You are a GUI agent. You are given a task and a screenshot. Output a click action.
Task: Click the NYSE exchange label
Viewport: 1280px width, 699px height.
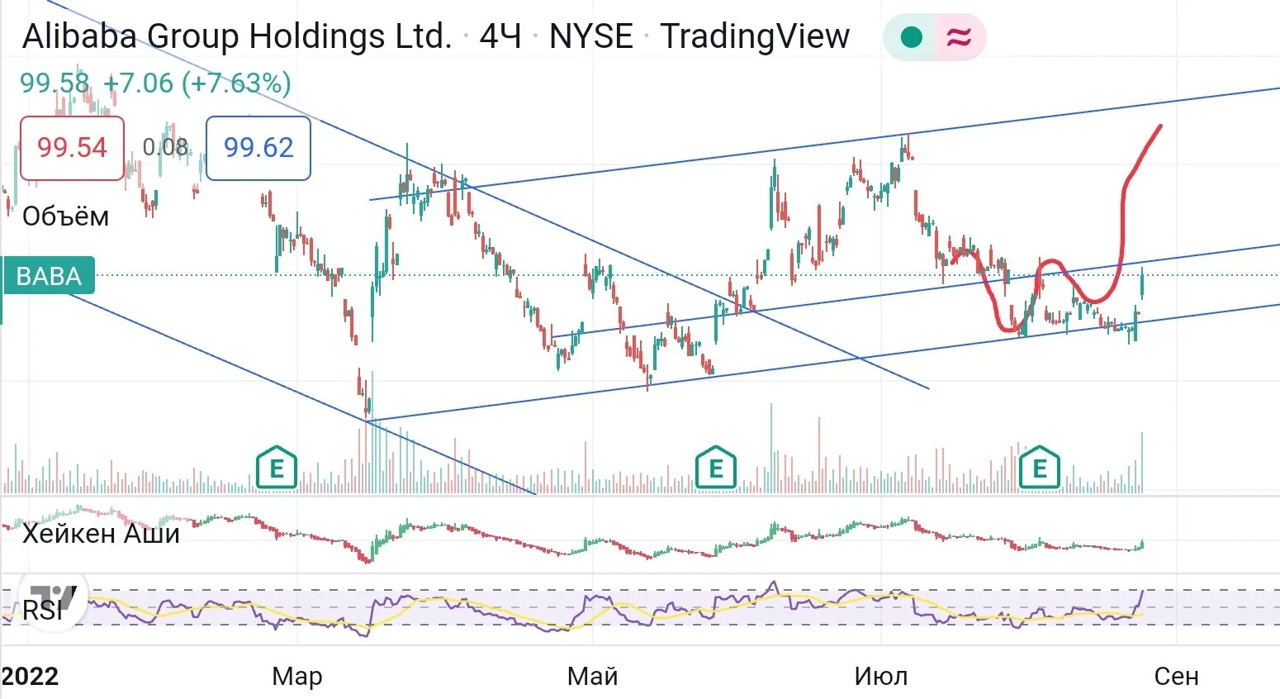point(591,36)
